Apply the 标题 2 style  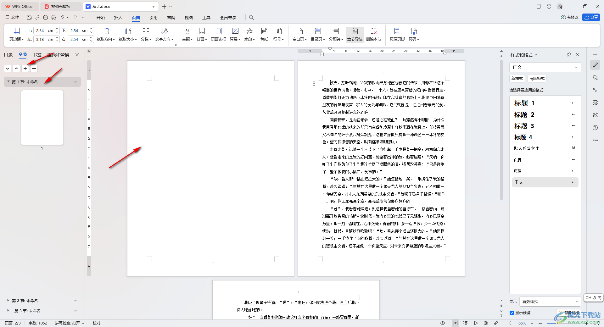coord(545,114)
